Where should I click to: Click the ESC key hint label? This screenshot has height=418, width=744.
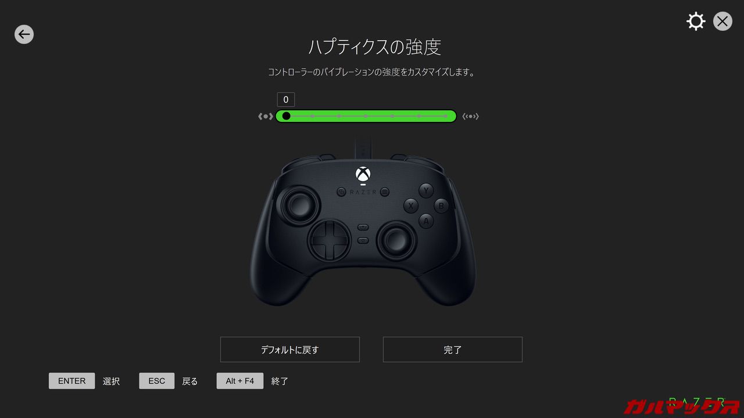coord(157,381)
